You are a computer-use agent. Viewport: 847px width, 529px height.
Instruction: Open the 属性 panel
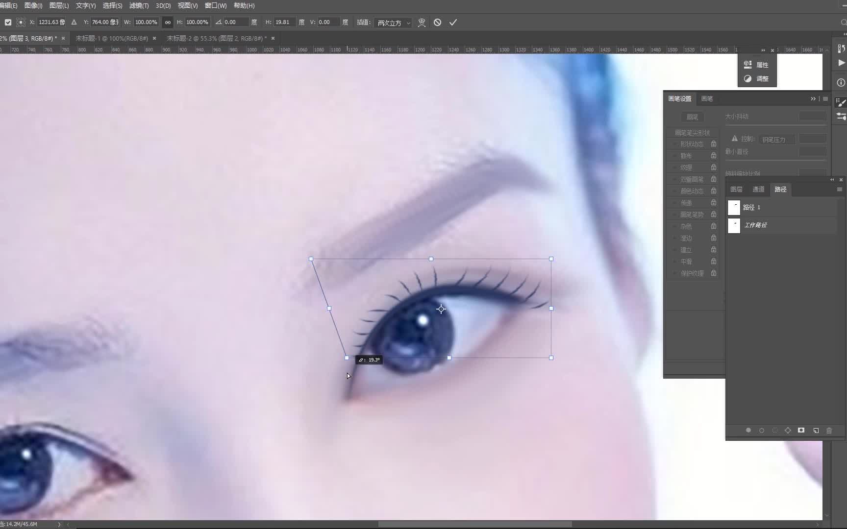pos(756,65)
